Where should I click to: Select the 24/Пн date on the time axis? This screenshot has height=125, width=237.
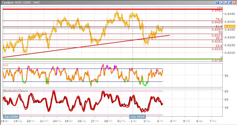coord(57,121)
